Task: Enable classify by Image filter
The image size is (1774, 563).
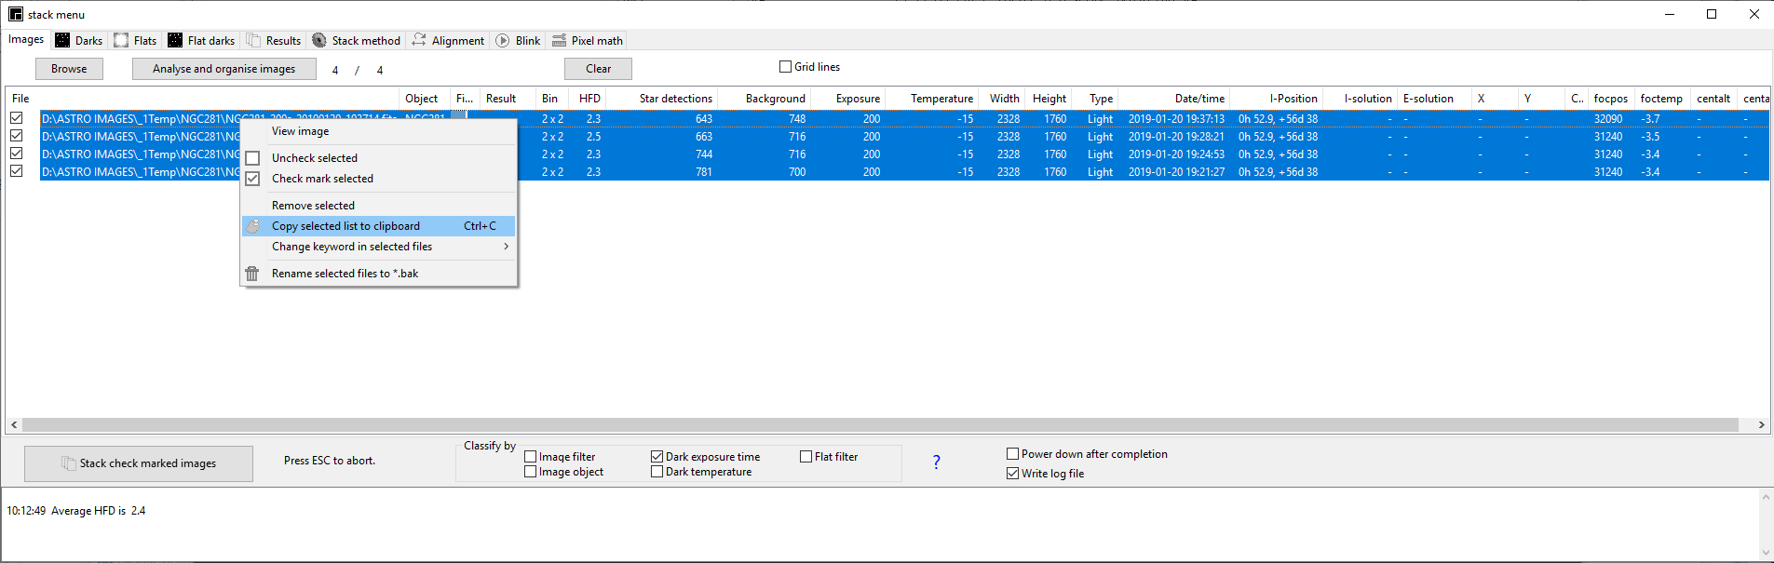Action: (531, 457)
